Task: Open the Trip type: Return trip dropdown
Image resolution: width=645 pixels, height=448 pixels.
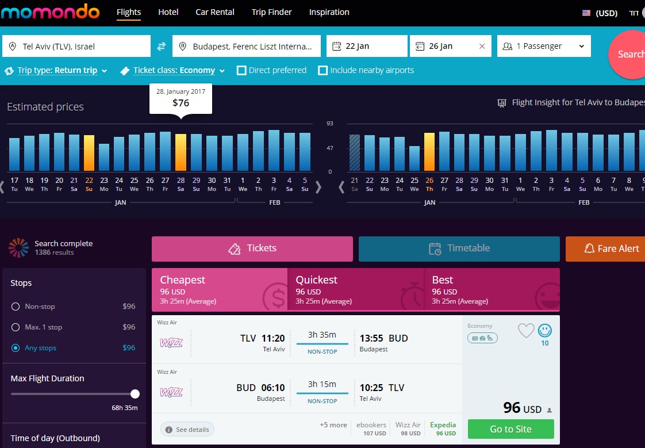Action: coord(62,70)
